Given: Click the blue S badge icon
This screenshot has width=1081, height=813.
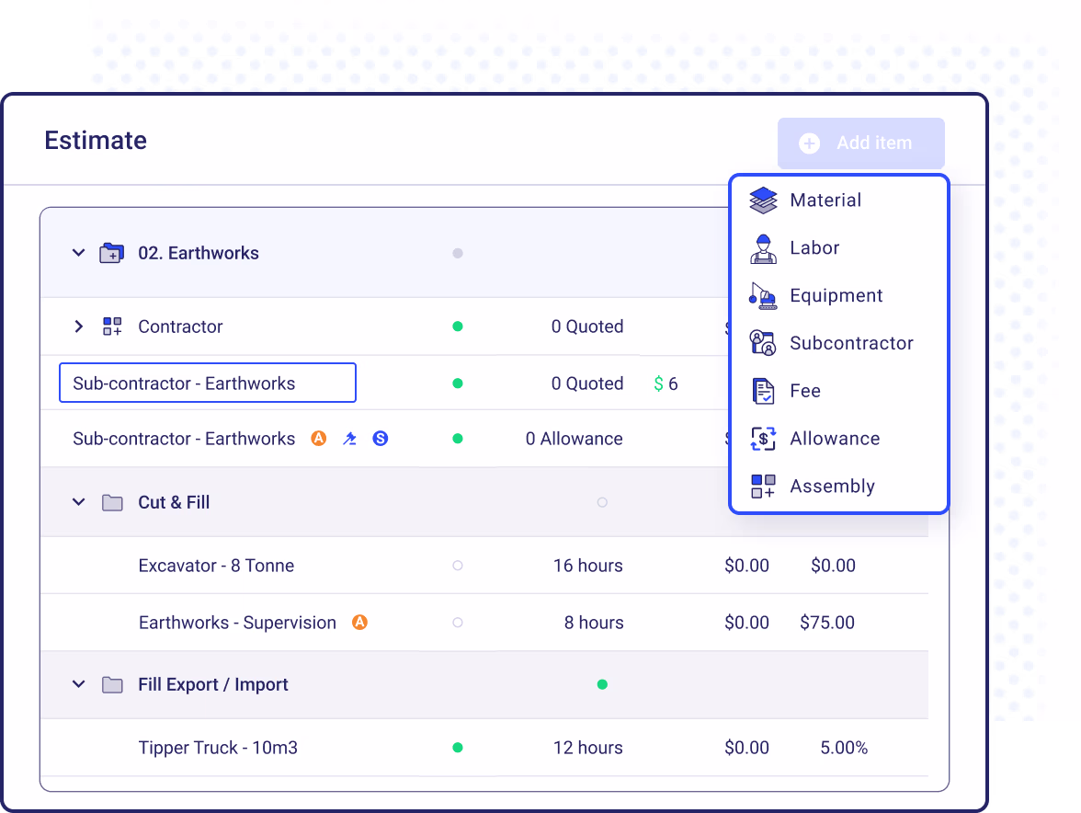Looking at the screenshot, I should pos(380,438).
